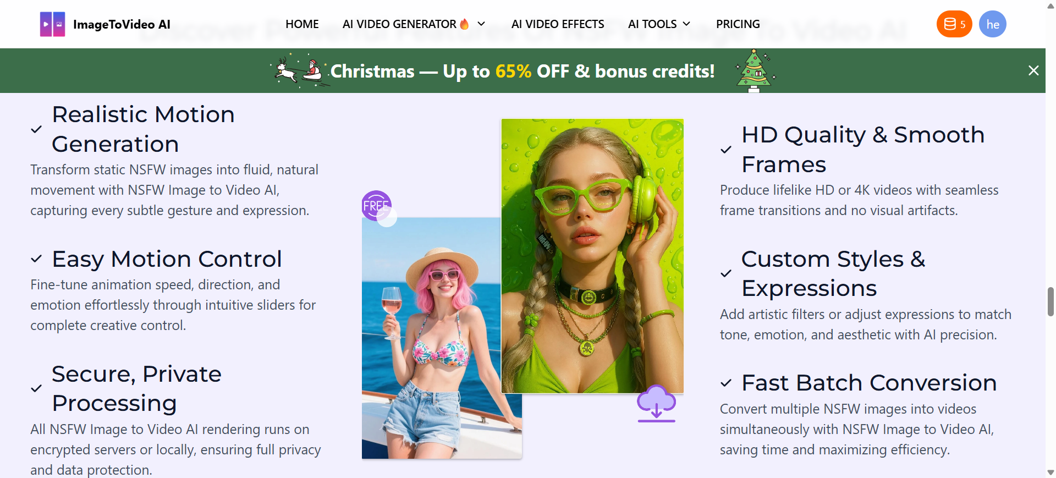Click the ImageToVideo AI logo icon

(x=52, y=24)
